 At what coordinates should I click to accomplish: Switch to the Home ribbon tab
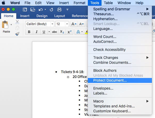point(9,16)
